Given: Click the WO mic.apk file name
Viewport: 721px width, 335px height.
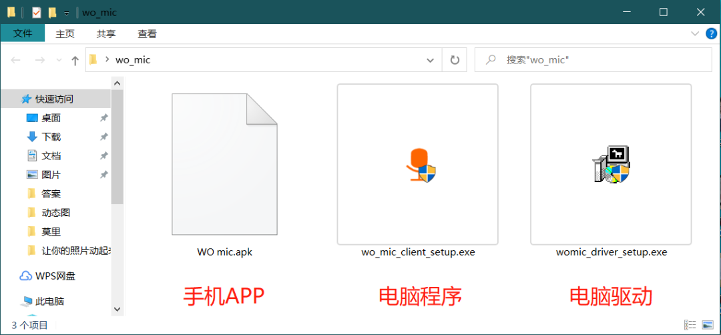Looking at the screenshot, I should click(x=224, y=252).
